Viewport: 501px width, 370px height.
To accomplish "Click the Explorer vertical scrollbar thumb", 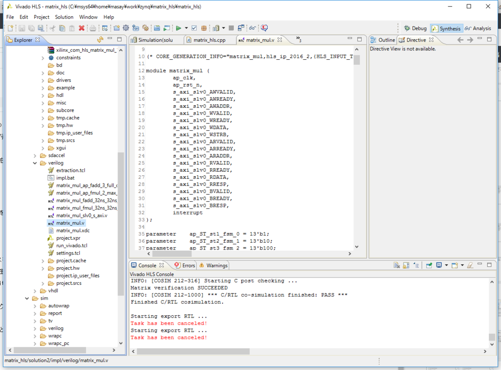I will (x=121, y=224).
